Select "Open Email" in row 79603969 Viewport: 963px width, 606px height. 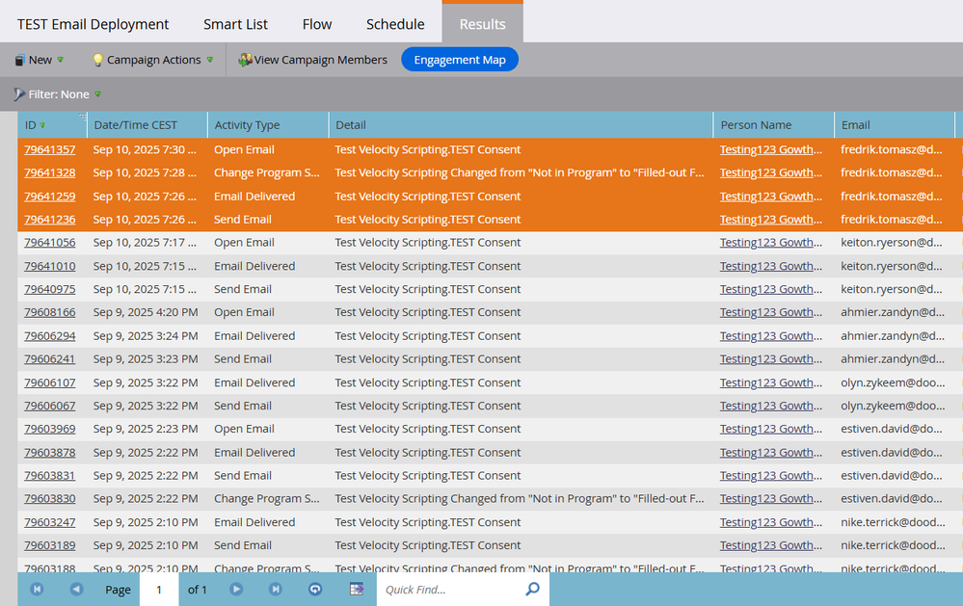(244, 429)
